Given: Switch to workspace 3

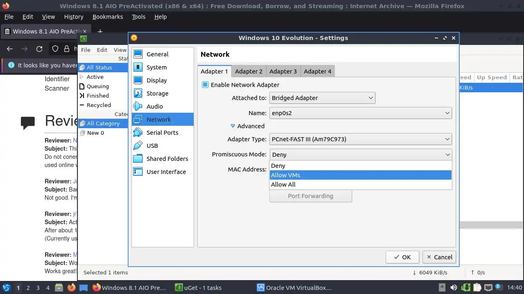Looking at the screenshot, I should pos(38,287).
